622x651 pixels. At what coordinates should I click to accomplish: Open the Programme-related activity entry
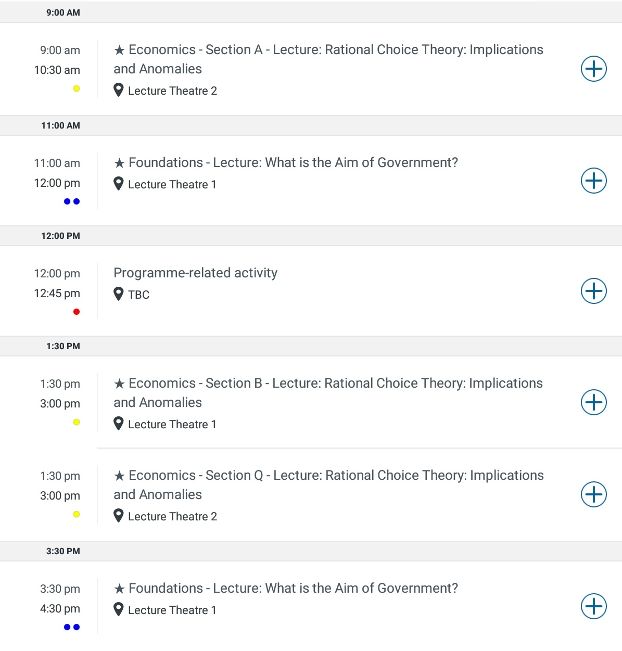click(195, 273)
